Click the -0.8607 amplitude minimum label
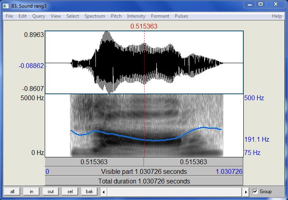The height and width of the screenshot is (200, 288). point(33,89)
